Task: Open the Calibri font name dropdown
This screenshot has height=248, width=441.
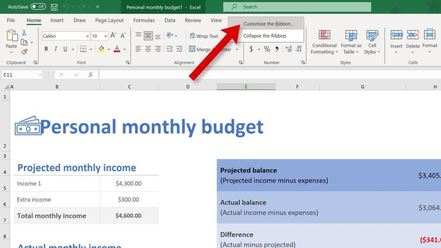Action: [x=87, y=36]
